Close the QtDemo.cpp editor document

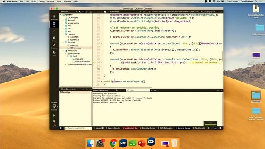(144, 12)
